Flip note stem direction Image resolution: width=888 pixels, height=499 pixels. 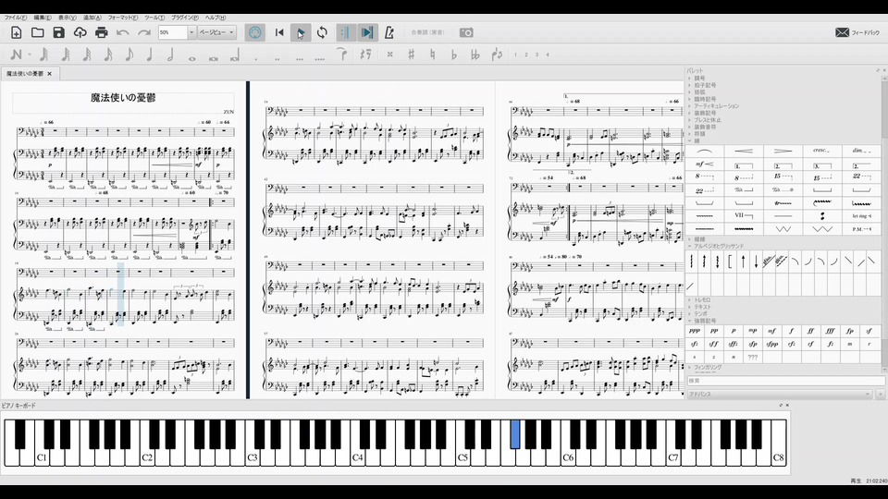click(x=498, y=55)
